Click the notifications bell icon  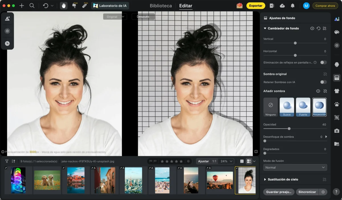(292, 6)
